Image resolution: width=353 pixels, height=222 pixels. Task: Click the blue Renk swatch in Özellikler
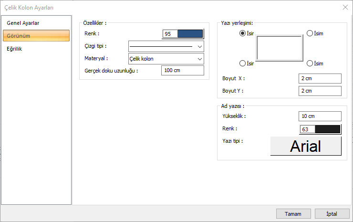click(190, 34)
